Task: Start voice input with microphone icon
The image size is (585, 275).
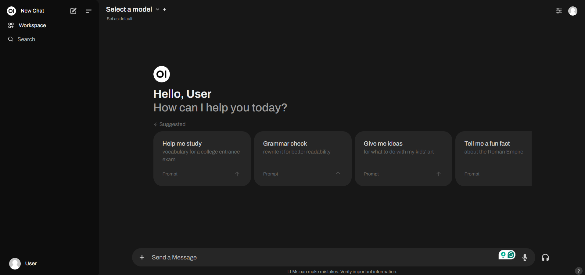Action: [525, 257]
